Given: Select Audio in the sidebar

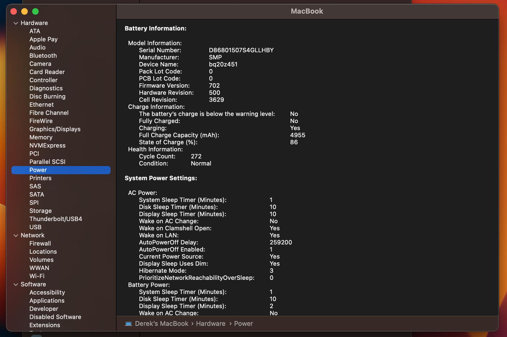Looking at the screenshot, I should 37,47.
